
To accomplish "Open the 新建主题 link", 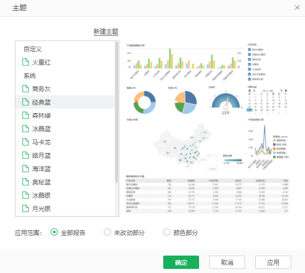I will [x=106, y=32].
